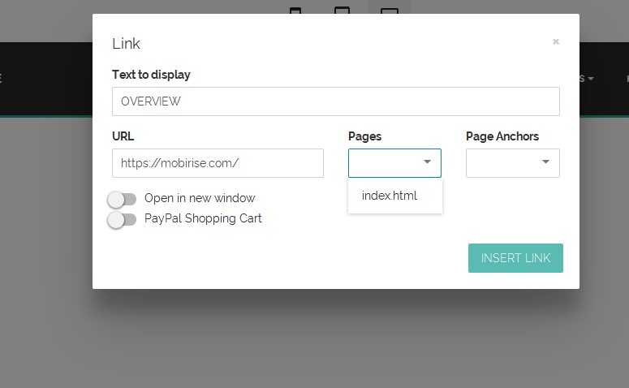Collapse the Pages dropdown box

click(394, 162)
